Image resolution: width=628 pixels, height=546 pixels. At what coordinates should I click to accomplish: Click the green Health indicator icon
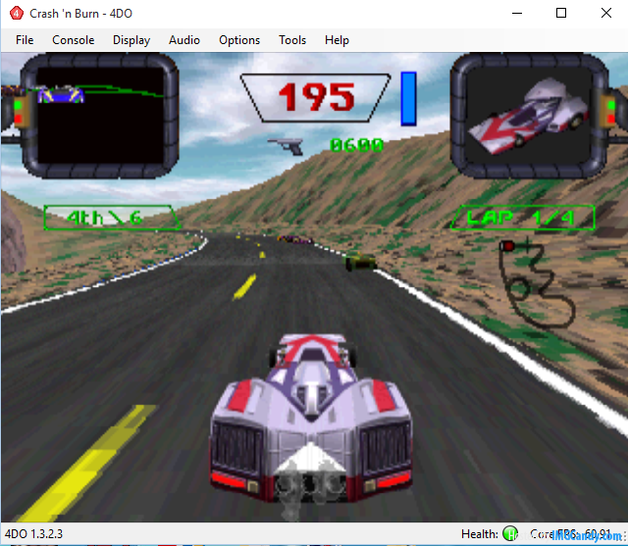[510, 533]
